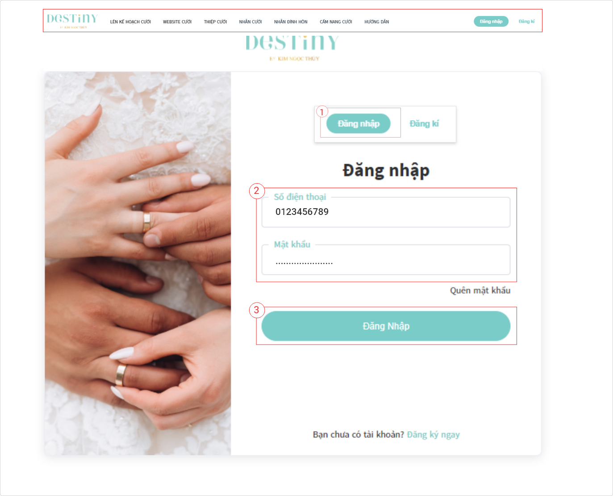The image size is (613, 496).
Task: Open CẨM NANG CƯỚI section
Action: point(336,22)
